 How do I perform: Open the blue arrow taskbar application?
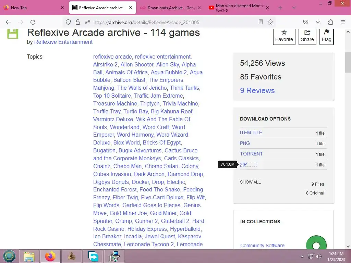coord(93,256)
